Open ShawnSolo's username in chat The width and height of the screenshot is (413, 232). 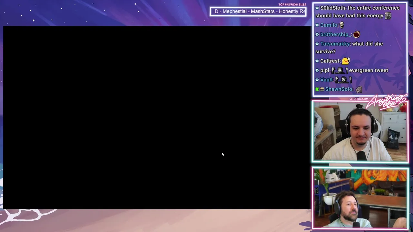(339, 89)
